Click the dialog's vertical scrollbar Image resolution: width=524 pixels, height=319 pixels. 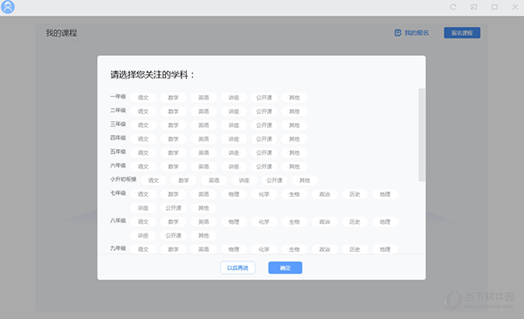422,135
